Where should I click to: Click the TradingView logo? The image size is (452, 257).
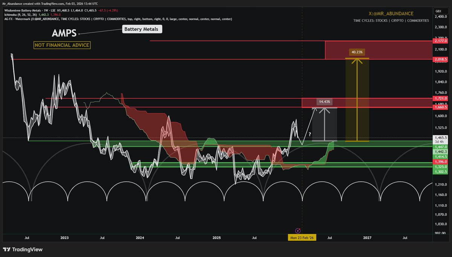(x=23, y=249)
